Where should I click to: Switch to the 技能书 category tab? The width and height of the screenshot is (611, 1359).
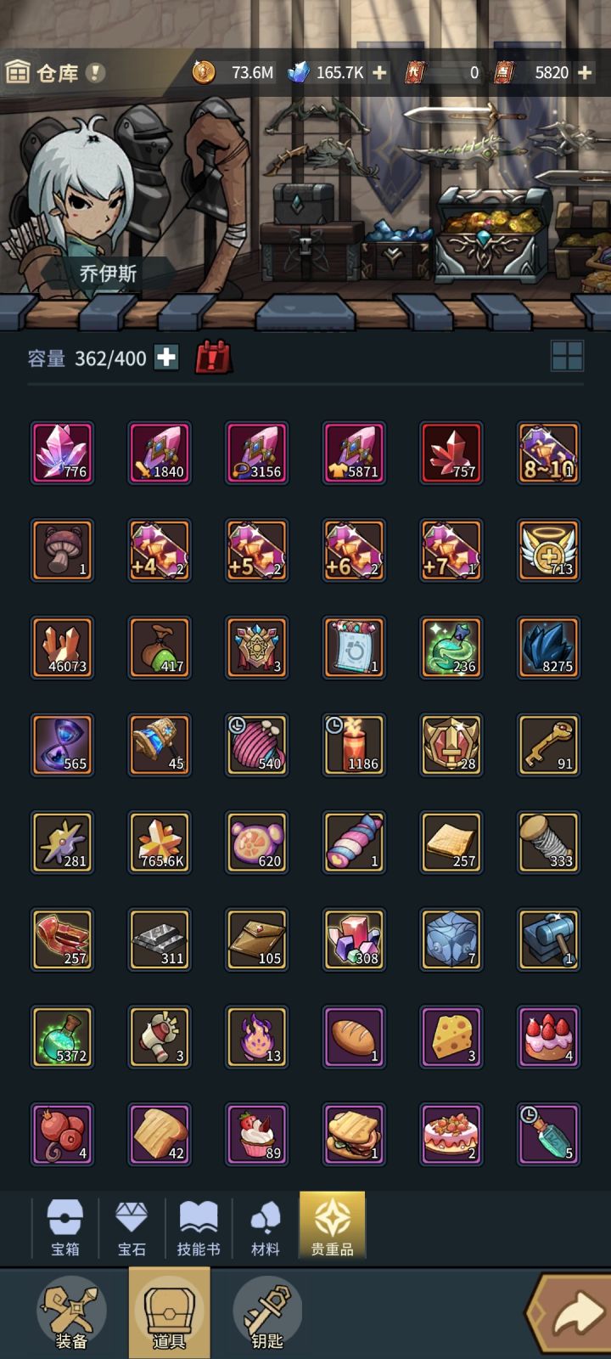[199, 1227]
